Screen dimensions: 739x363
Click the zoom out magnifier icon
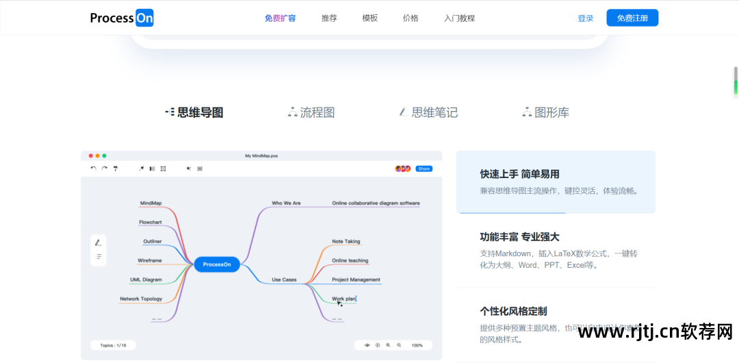[x=399, y=345]
